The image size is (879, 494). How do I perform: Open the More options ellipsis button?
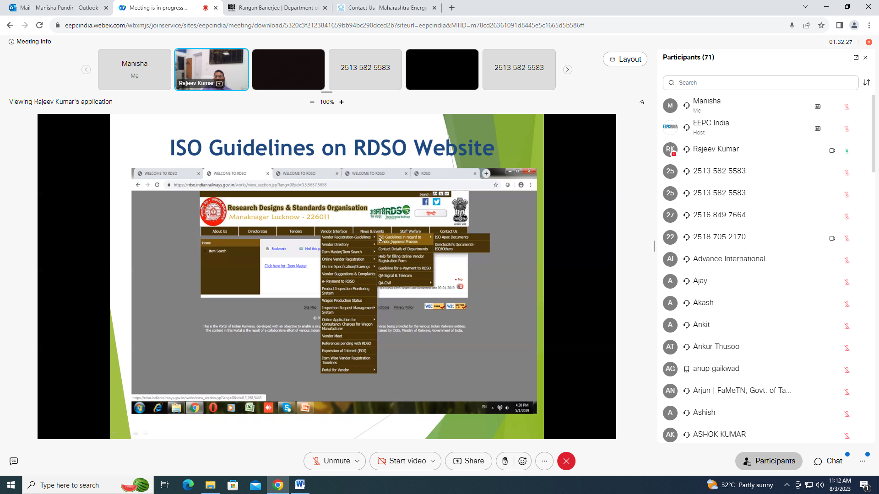coord(544,461)
